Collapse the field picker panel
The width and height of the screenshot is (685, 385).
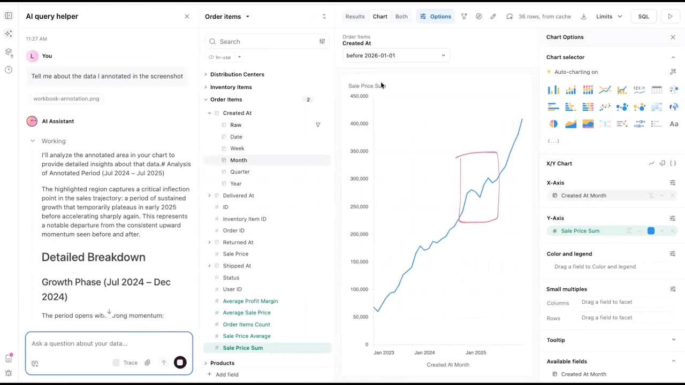324,17
